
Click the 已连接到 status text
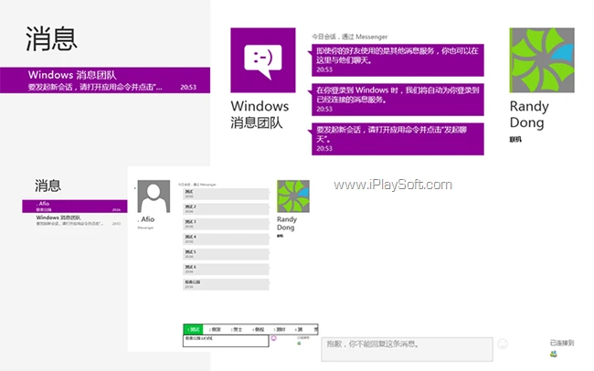click(562, 343)
